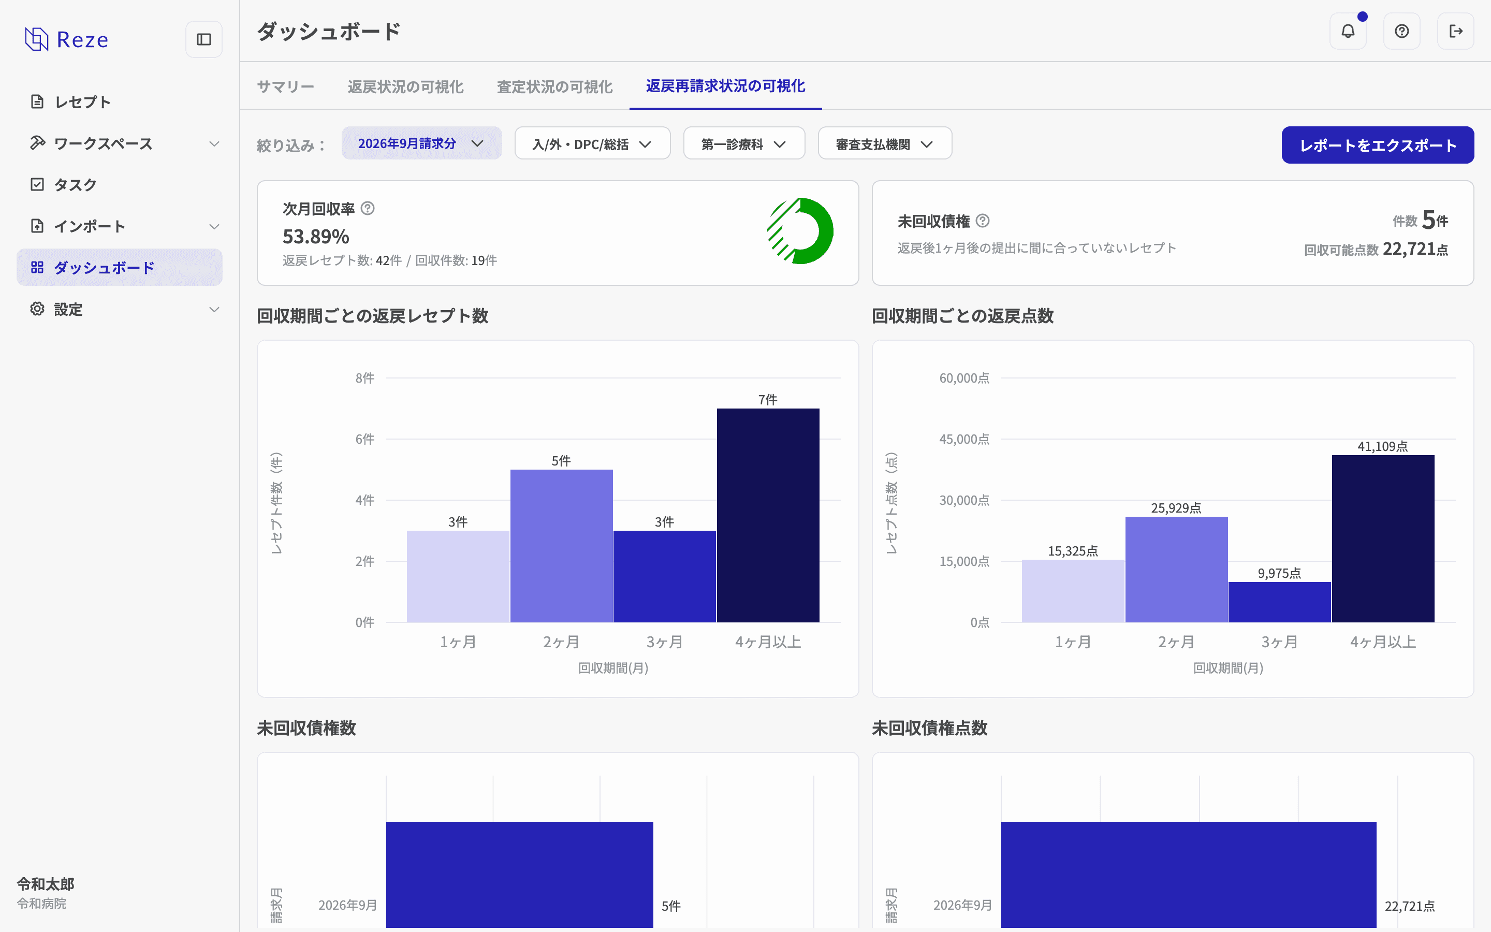Click the タスク checkbox icon
Screen dimensions: 1491x932
(x=37, y=184)
